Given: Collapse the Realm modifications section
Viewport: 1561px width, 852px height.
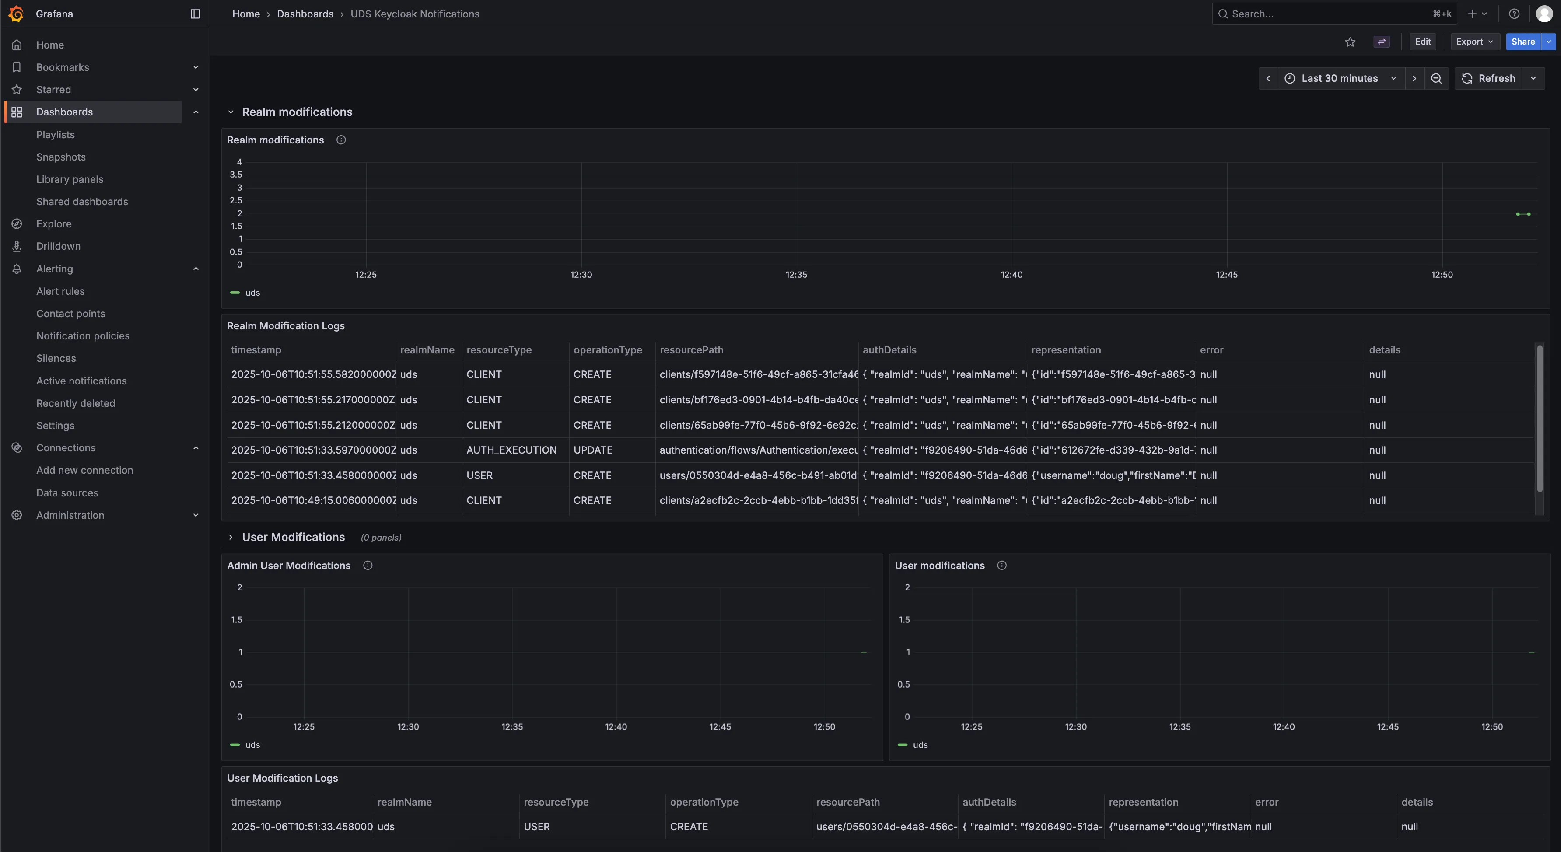Looking at the screenshot, I should click(231, 112).
